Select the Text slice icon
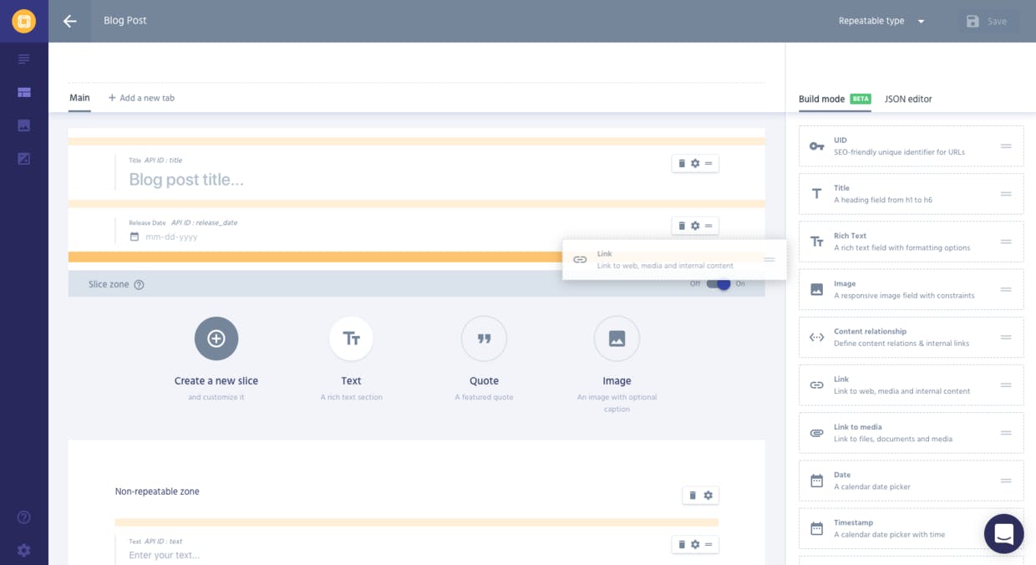The height and width of the screenshot is (565, 1036). tap(351, 338)
